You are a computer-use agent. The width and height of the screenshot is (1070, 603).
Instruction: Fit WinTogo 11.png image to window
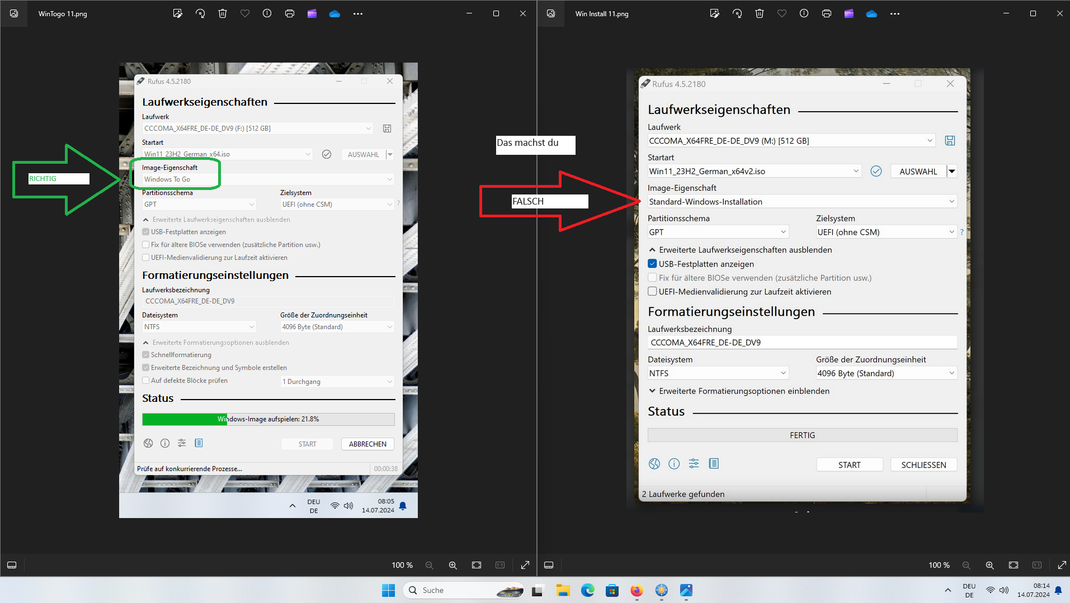[477, 565]
